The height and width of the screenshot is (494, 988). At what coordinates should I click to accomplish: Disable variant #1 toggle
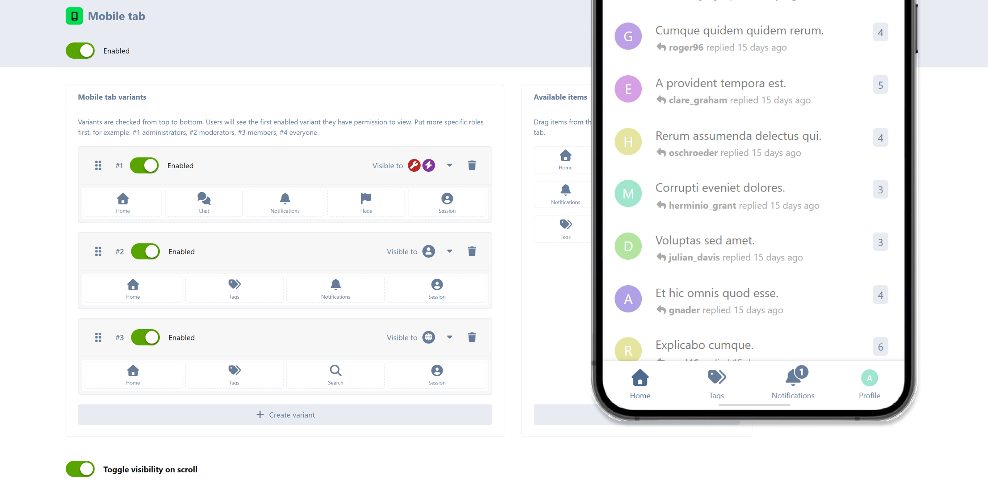144,166
